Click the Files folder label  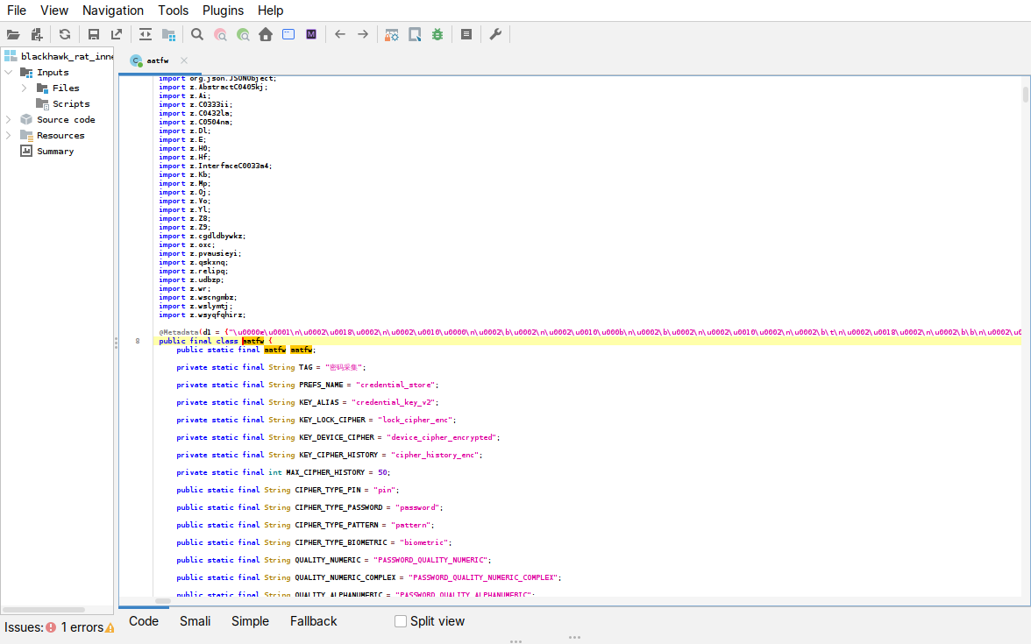click(66, 88)
